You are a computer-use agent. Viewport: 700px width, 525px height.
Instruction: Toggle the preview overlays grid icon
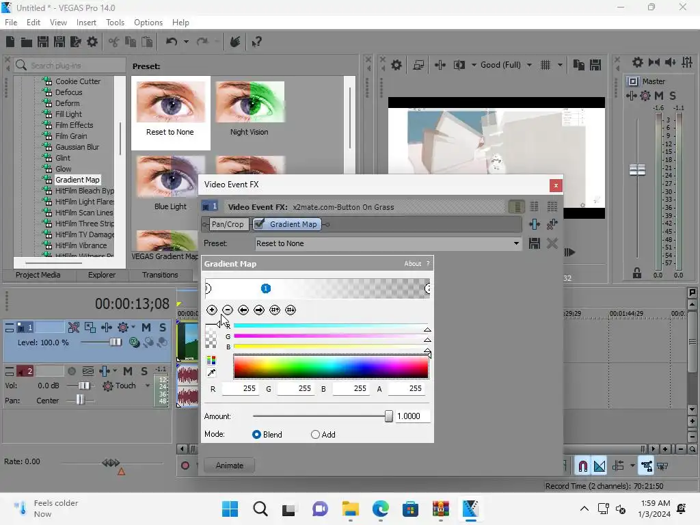(546, 65)
